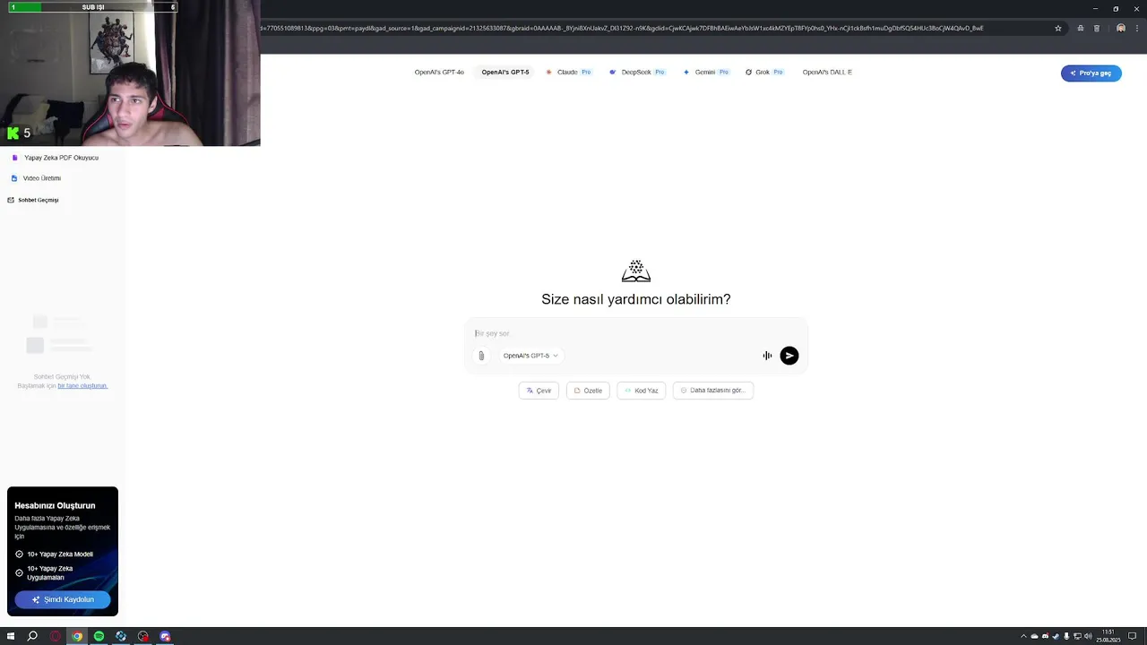Image resolution: width=1147 pixels, height=645 pixels.
Task: Switch to the Claude Pro tab
Action: [x=569, y=72]
